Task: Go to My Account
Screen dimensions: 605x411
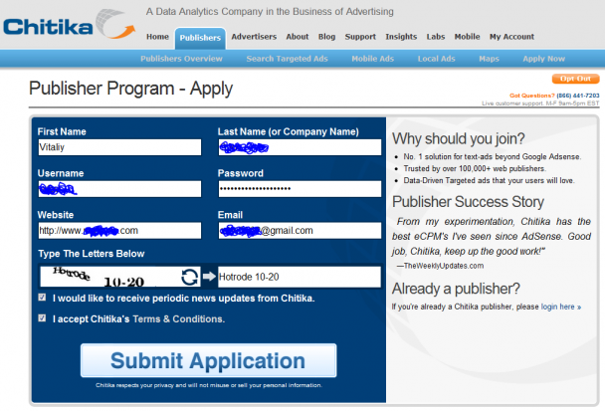Action: tap(511, 37)
